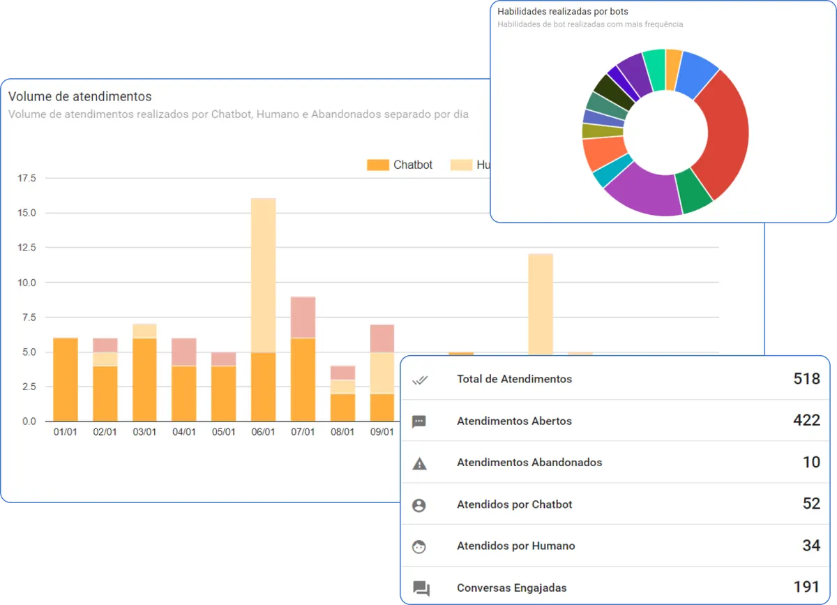
Task: Click the 12.5 y-axis label
Action: pos(27,248)
